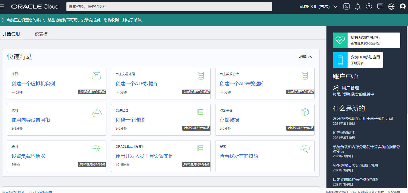408x193 pixels.
Task: Click the user management people icon
Action: click(x=336, y=88)
